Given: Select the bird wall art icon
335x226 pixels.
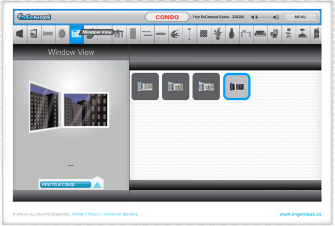Looking at the screenshot, I should pos(176,33).
